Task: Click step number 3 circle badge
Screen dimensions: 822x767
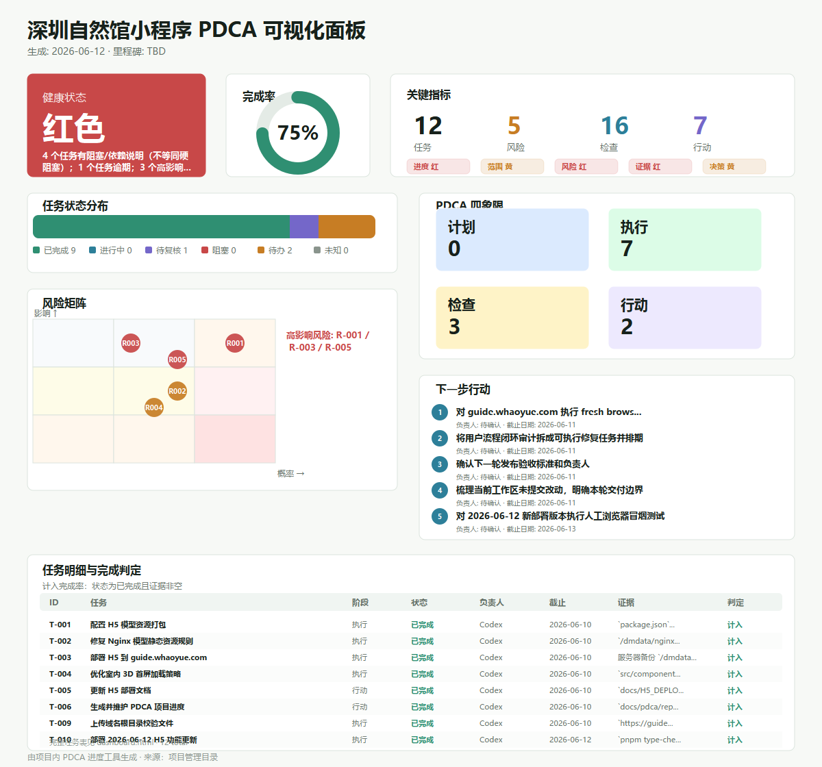Action: tap(440, 464)
